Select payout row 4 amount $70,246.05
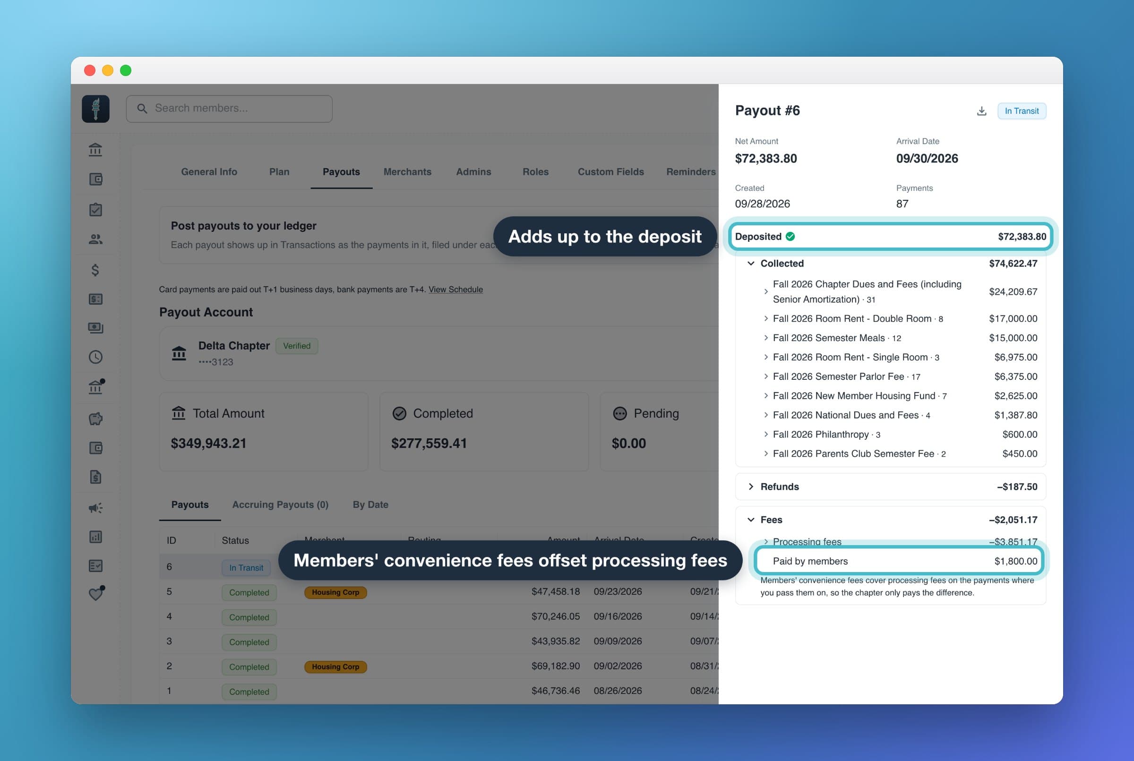The image size is (1134, 761). coord(555,616)
